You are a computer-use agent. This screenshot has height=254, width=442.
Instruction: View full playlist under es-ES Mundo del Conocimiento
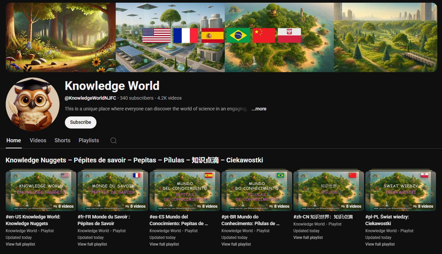[x=164, y=244]
